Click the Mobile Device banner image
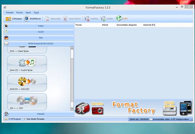This screenshot has width=195, height=134. pyautogui.click(x=170, y=108)
